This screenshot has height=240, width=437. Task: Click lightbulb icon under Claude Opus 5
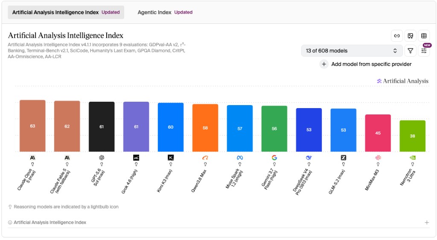coord(32,164)
